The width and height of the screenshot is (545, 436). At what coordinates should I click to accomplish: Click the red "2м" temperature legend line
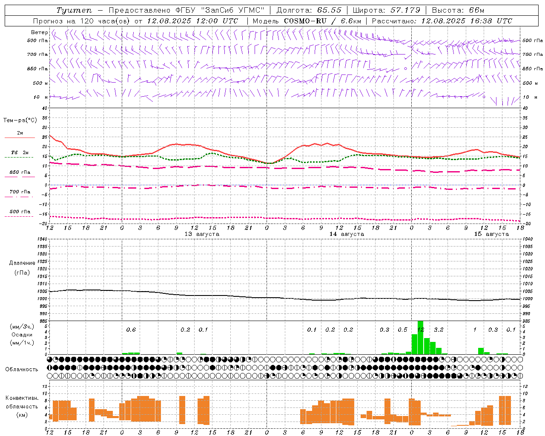tap(20, 138)
